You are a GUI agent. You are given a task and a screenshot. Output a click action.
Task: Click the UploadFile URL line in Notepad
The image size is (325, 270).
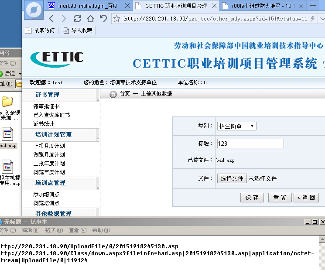[x=89, y=246]
